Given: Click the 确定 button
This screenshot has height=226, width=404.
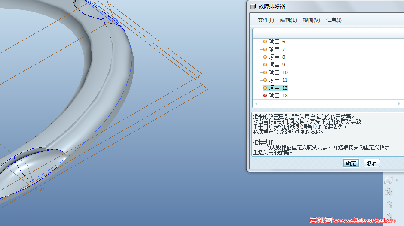Looking at the screenshot, I should coord(351,163).
